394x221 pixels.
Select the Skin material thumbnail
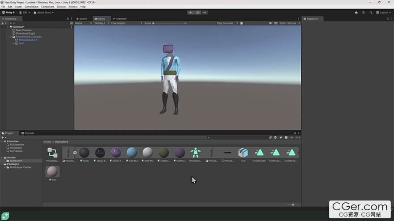[52, 172]
